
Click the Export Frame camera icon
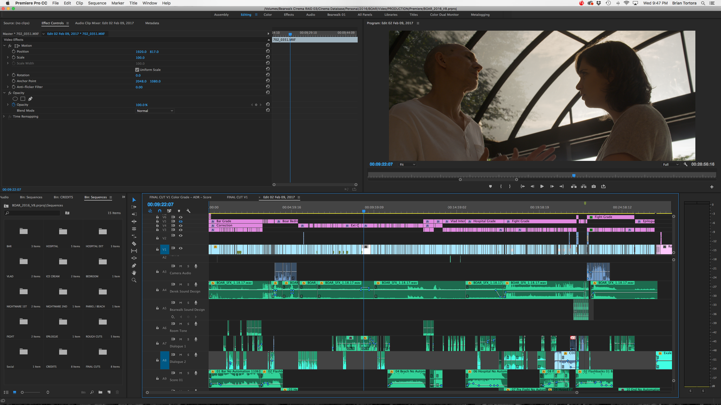click(x=594, y=186)
